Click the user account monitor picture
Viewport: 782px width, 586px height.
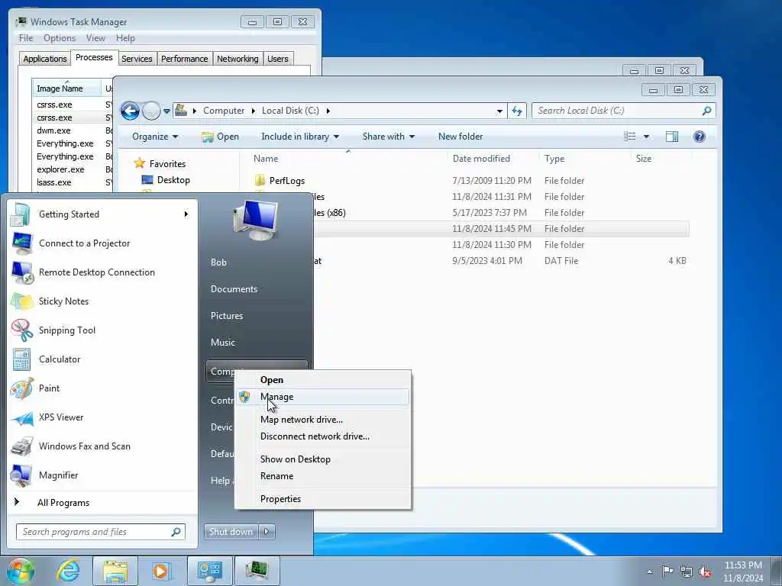click(256, 221)
